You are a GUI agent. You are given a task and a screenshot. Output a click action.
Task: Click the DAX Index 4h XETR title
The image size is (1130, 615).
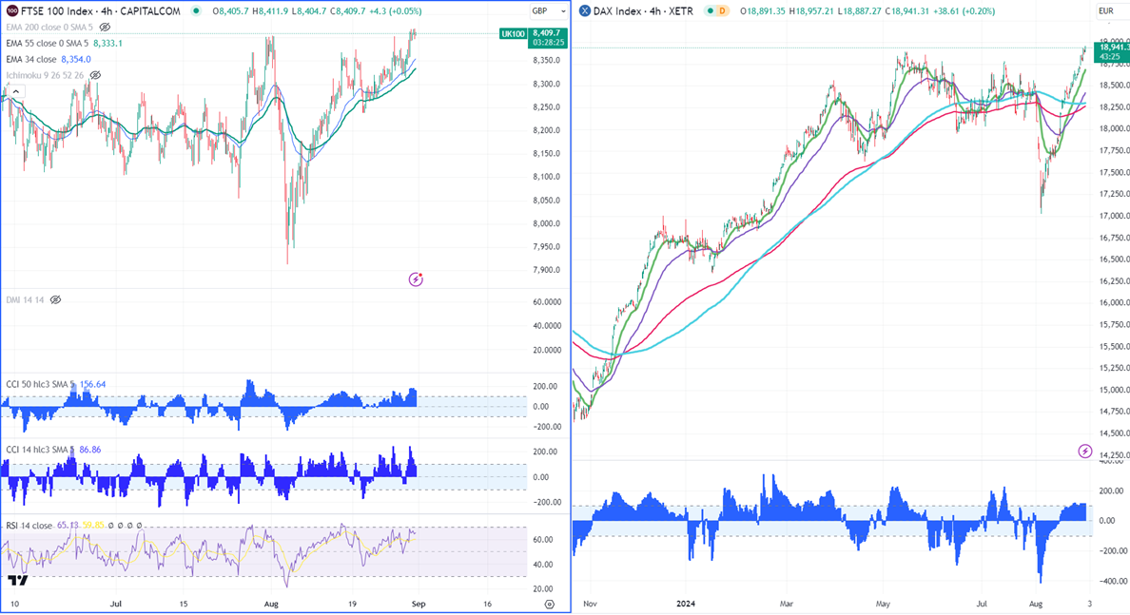click(x=643, y=10)
